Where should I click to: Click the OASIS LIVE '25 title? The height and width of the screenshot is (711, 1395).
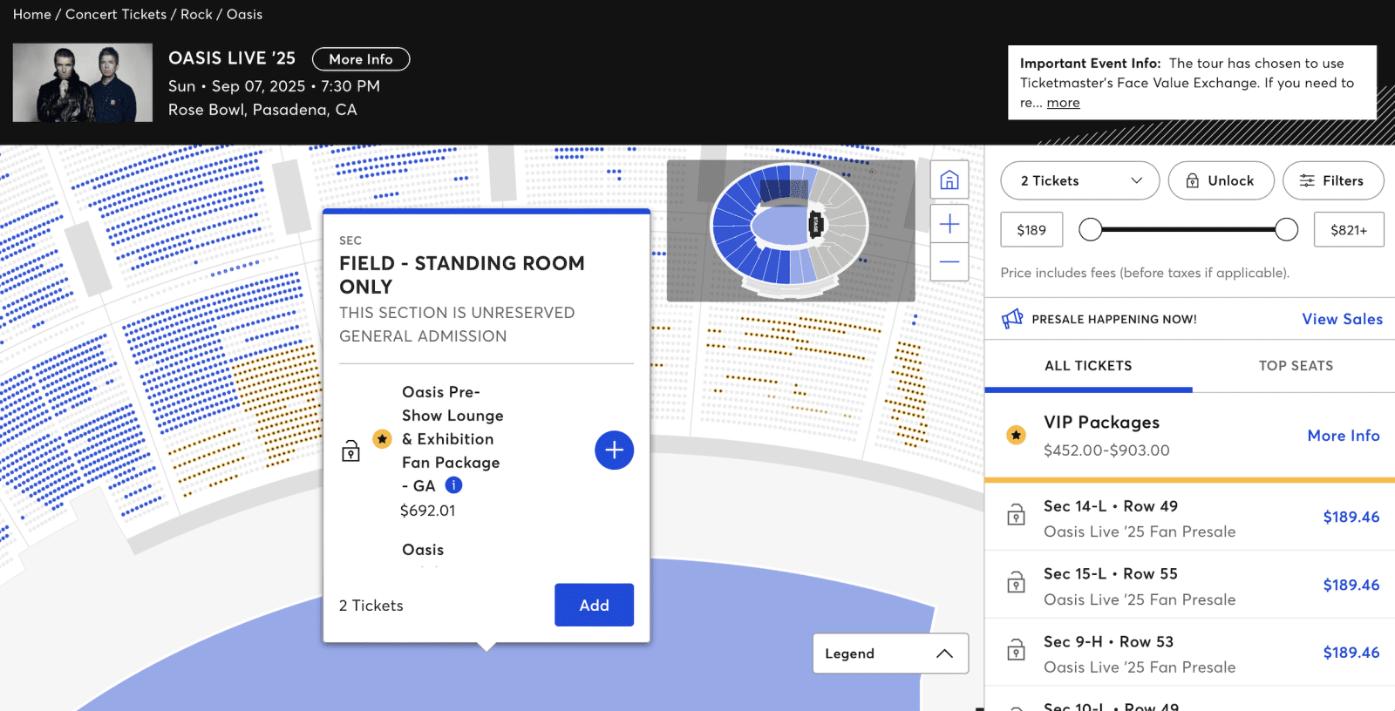click(232, 58)
